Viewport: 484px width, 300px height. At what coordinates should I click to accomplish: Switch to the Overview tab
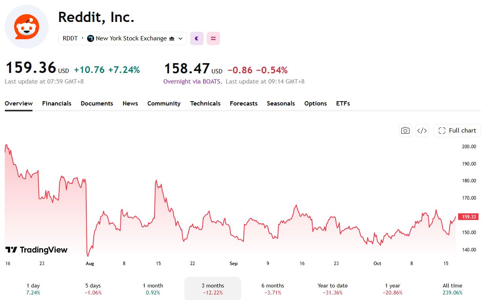pyautogui.click(x=18, y=104)
